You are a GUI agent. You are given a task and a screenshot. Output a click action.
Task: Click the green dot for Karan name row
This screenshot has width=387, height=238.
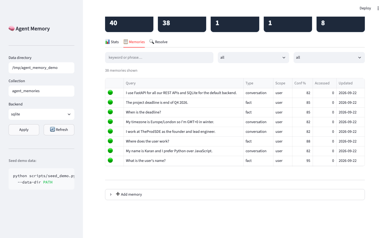110,151
